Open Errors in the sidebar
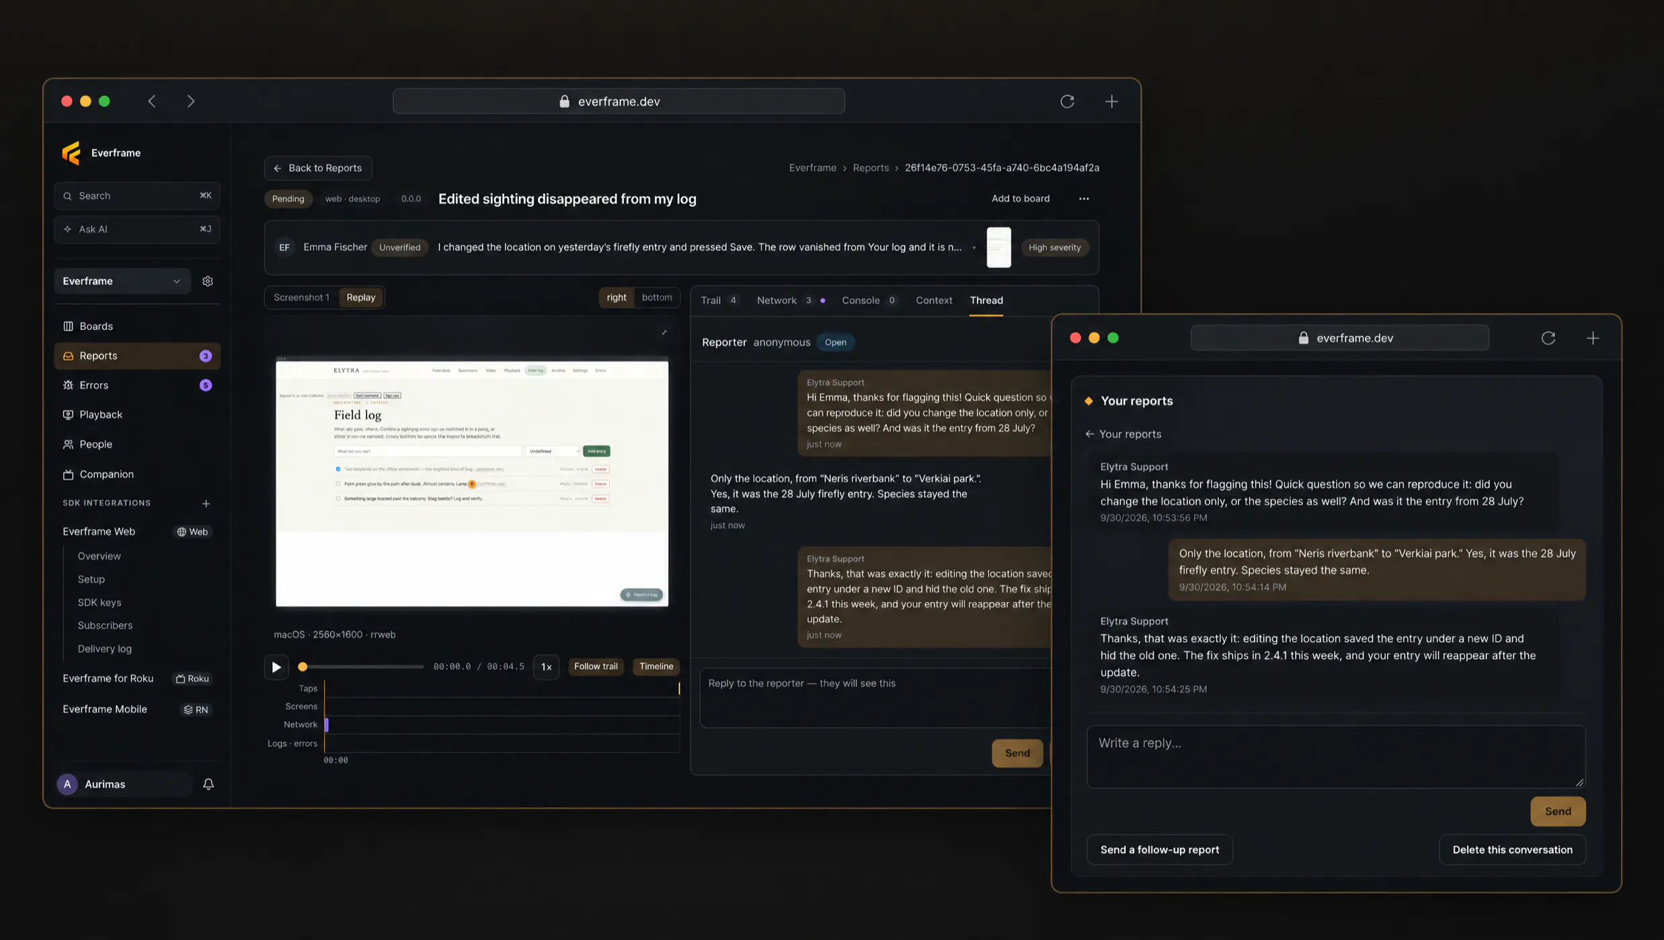This screenshot has height=940, width=1664. [x=137, y=386]
